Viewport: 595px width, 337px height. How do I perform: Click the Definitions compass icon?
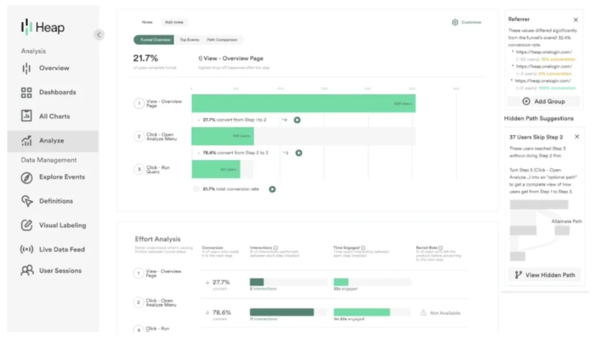click(x=26, y=201)
